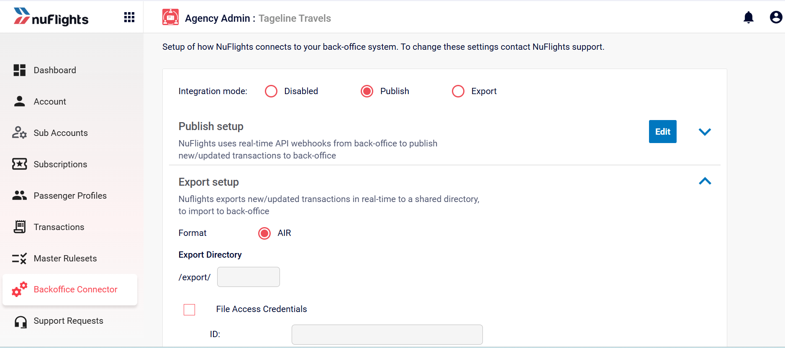Click the /export/ path prefix text

[195, 277]
